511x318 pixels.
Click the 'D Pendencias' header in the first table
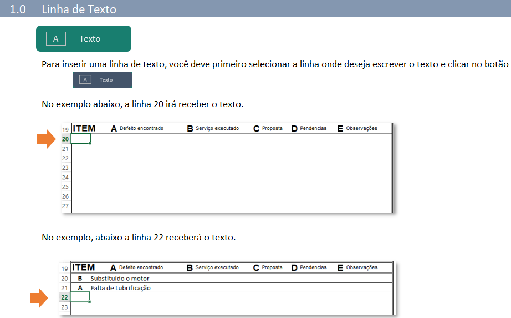tap(309, 128)
